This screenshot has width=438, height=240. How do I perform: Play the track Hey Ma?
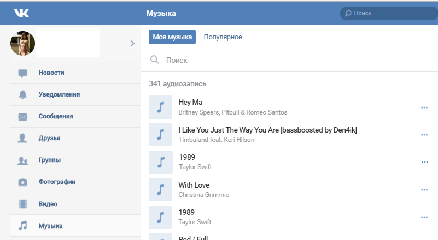pyautogui.click(x=160, y=107)
